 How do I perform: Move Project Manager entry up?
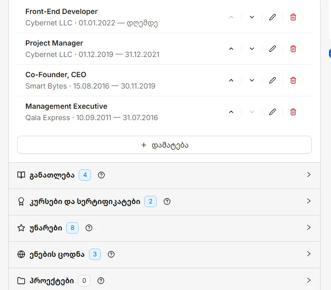pos(231,49)
